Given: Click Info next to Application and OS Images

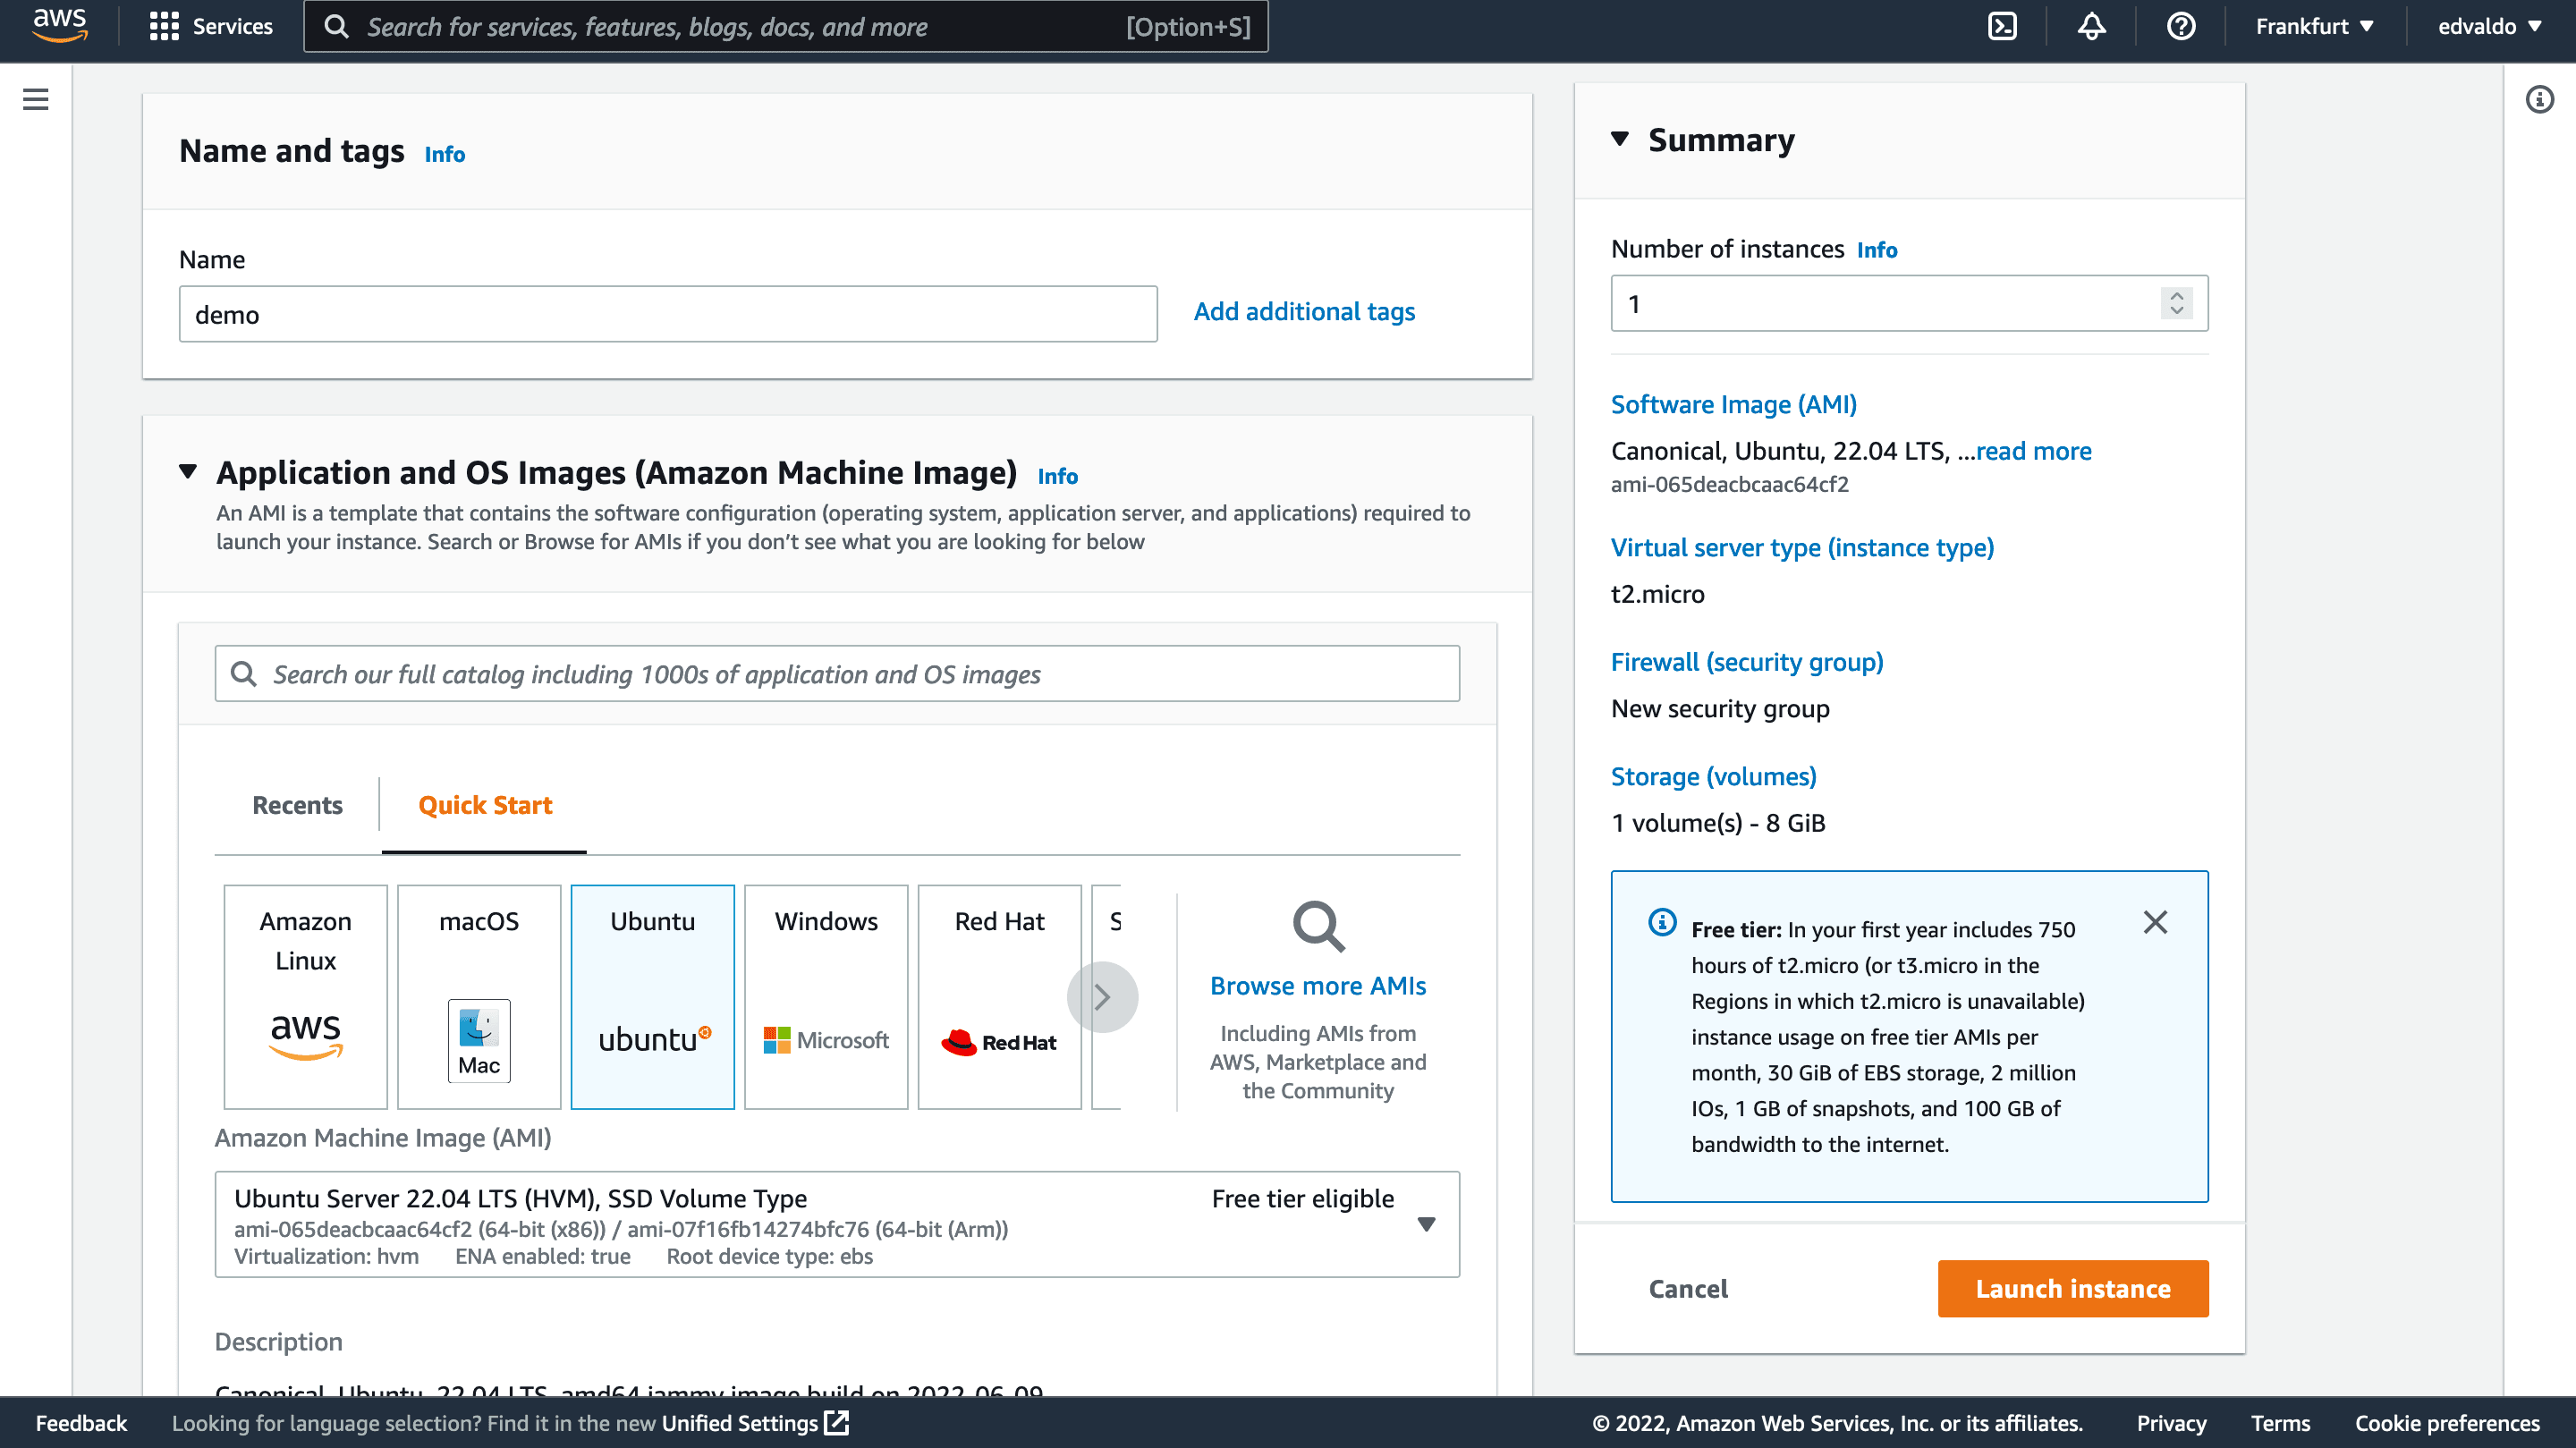Looking at the screenshot, I should (1057, 475).
